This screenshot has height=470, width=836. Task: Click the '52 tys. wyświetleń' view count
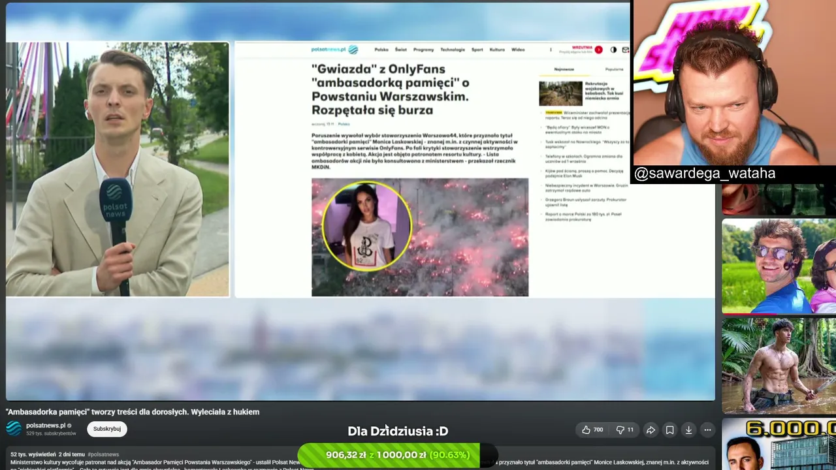(x=33, y=454)
